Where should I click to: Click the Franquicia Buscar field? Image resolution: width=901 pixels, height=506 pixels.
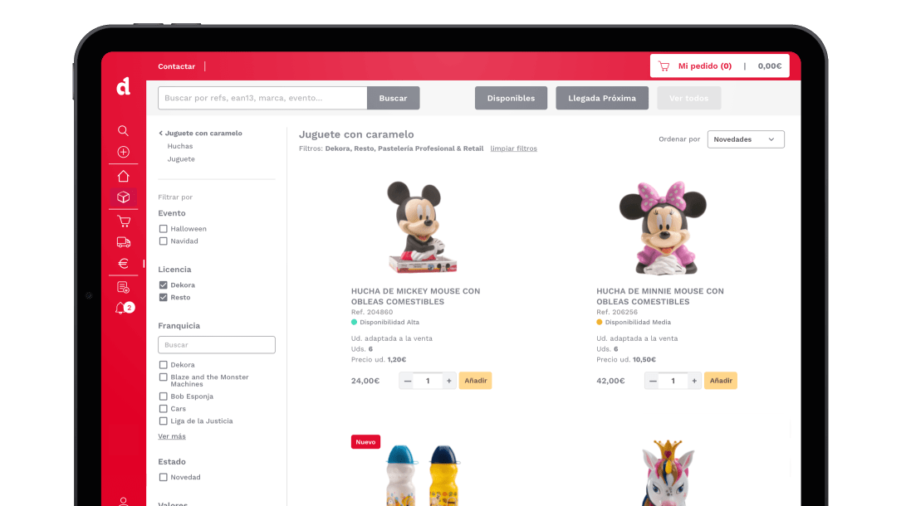click(x=217, y=345)
